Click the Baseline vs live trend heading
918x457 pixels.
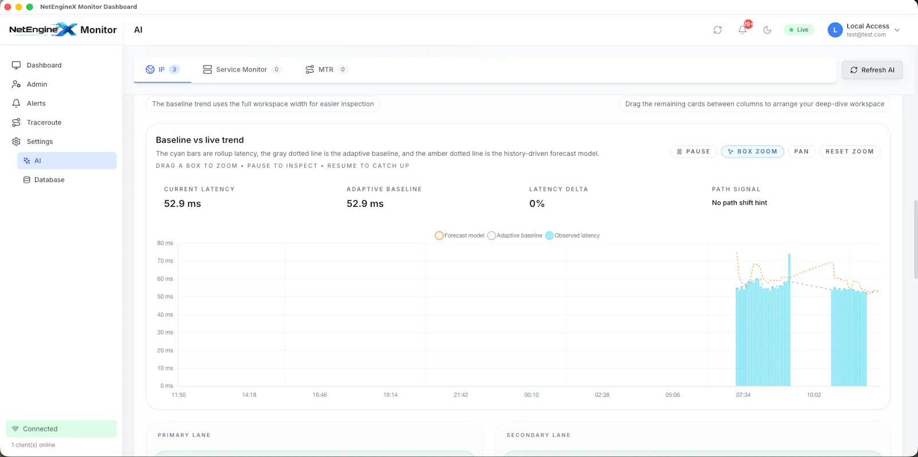point(200,140)
